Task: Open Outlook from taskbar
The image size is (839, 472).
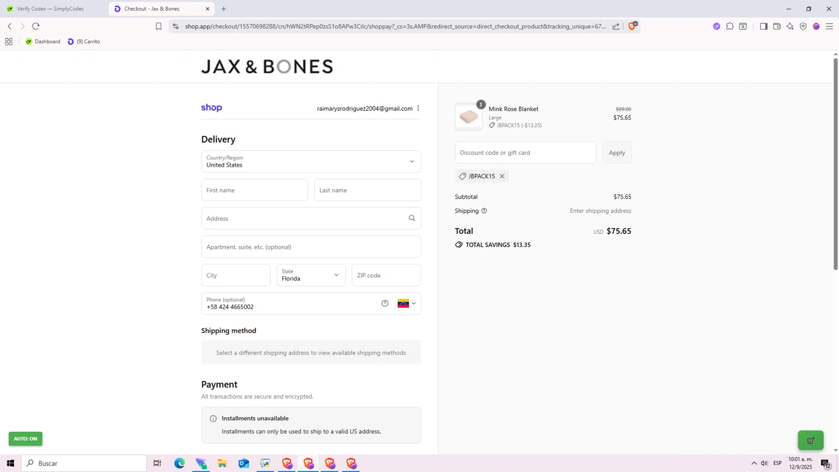Action: 244,463
